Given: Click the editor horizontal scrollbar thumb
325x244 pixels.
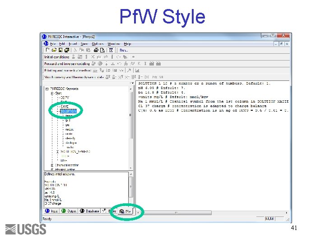Looking at the screenshot, I should coord(176,213).
